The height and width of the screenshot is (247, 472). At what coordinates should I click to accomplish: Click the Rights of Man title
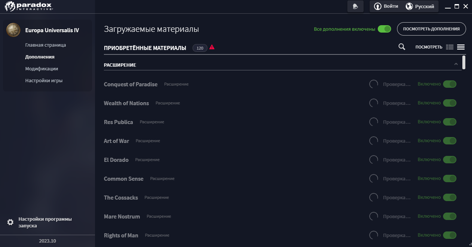coord(121,235)
